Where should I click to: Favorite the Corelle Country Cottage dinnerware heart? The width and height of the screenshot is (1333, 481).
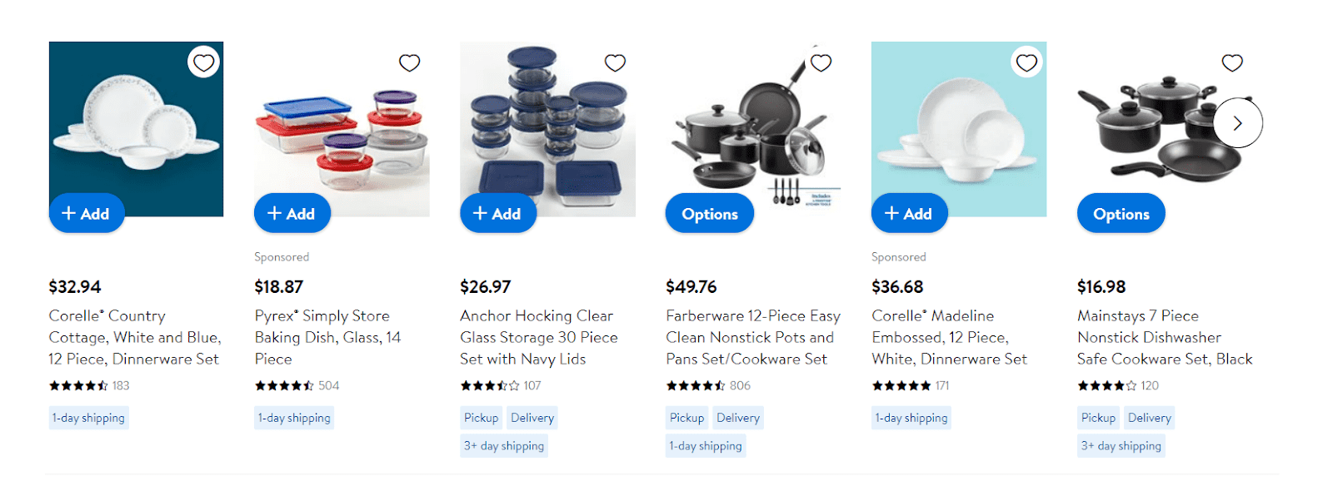(203, 62)
